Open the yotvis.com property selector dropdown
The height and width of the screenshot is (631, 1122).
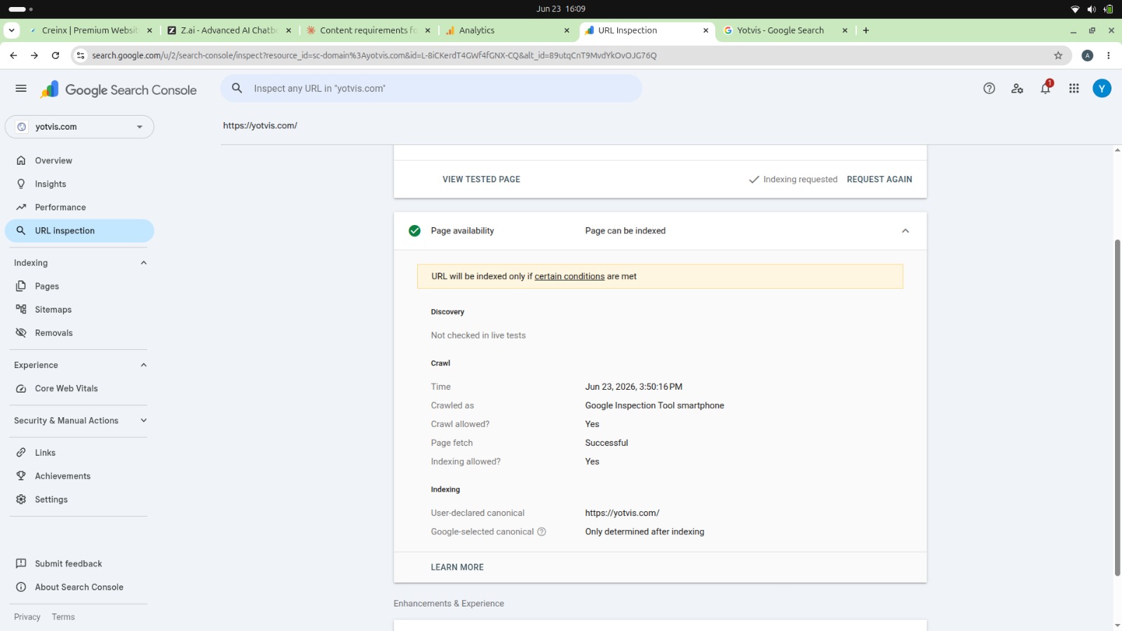[x=79, y=127]
